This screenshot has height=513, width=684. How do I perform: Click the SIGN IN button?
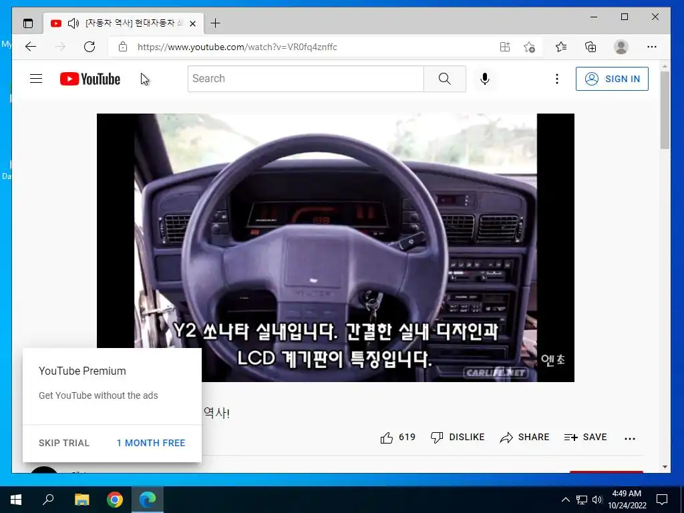(x=612, y=79)
